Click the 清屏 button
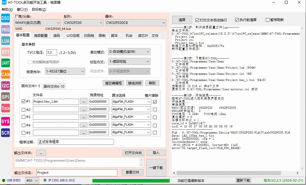This screenshot has width=306, height=185. tap(182, 20)
